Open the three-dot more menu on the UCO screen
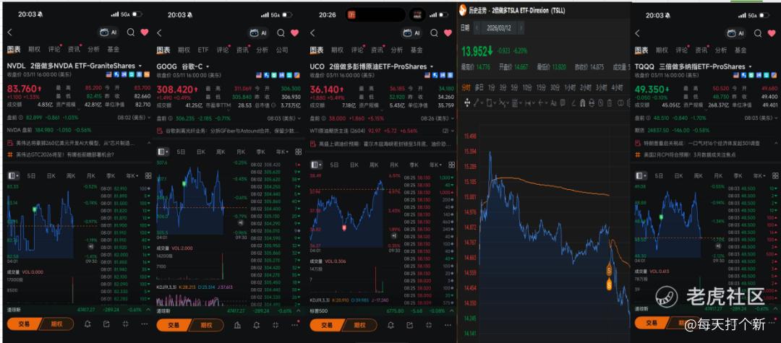The width and height of the screenshot is (781, 343). coord(447,325)
